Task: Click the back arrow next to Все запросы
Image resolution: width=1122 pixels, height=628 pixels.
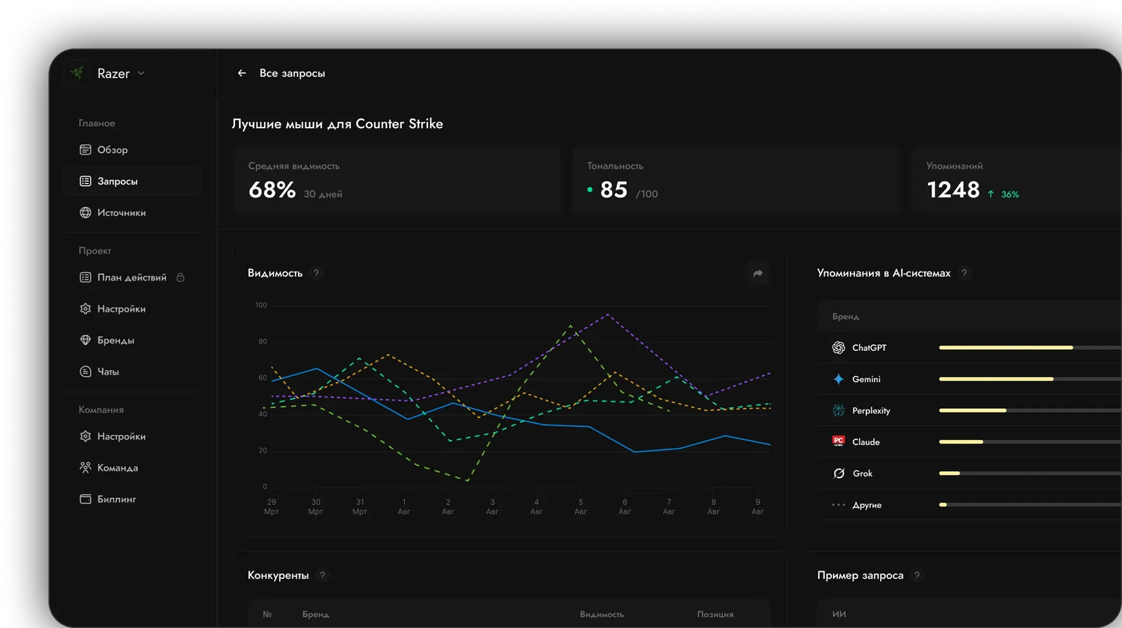Action: click(x=241, y=73)
